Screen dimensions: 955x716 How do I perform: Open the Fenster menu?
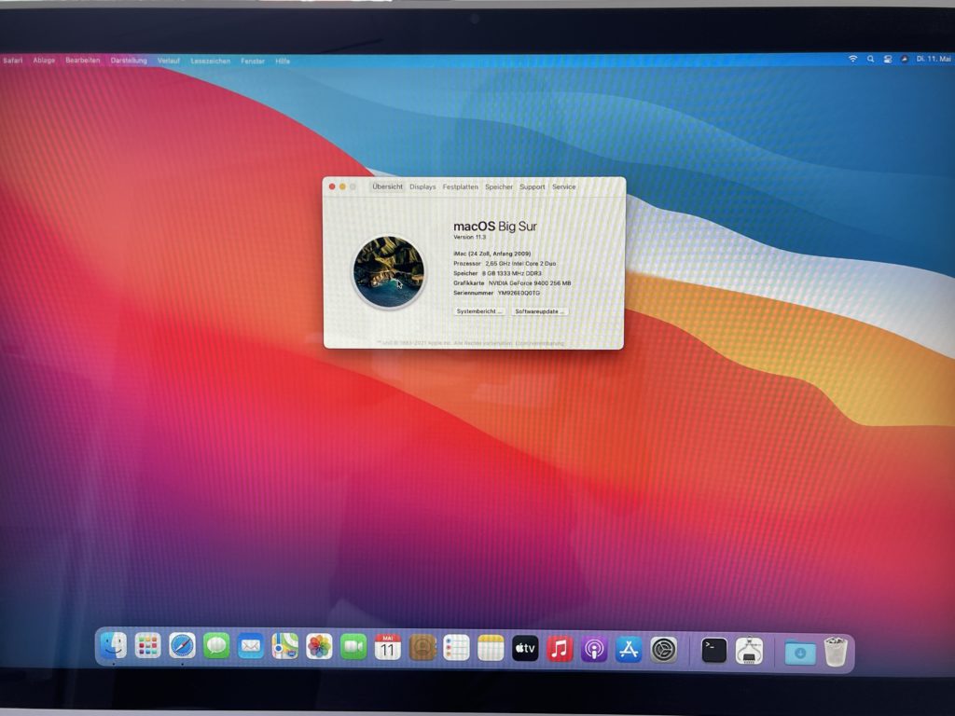pos(252,61)
